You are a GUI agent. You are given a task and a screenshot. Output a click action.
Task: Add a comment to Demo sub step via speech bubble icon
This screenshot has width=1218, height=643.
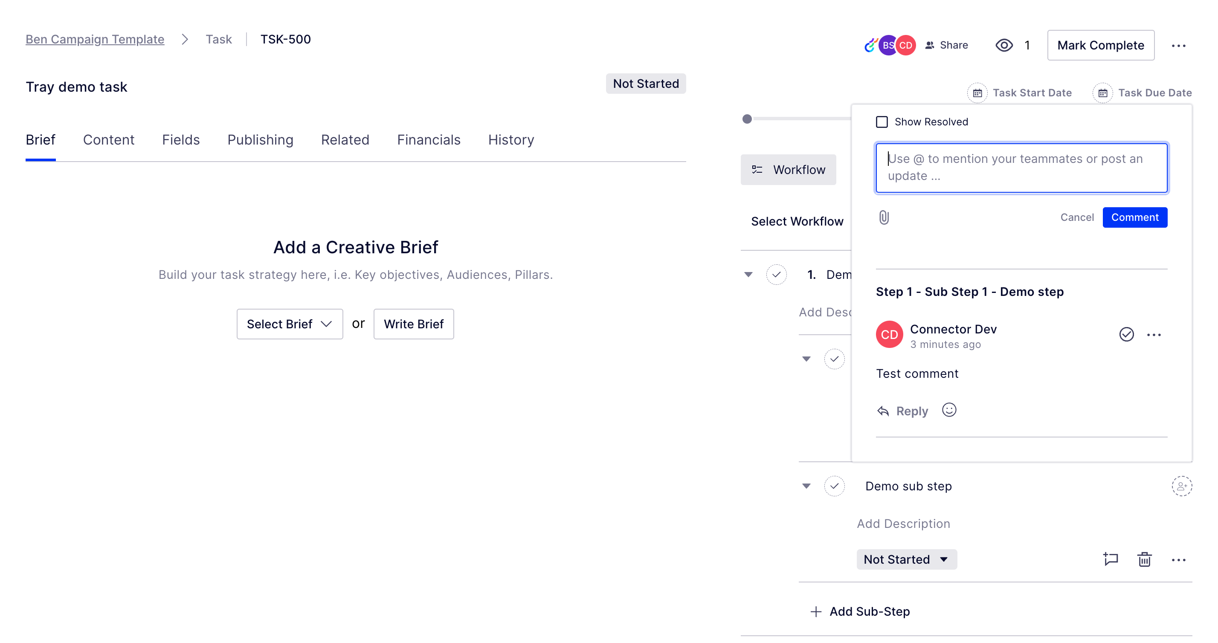(x=1111, y=559)
